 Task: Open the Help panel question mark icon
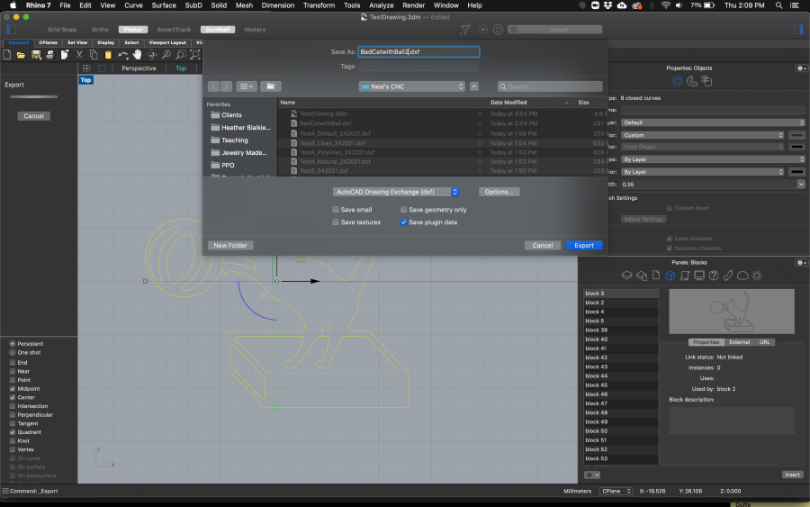(x=714, y=276)
